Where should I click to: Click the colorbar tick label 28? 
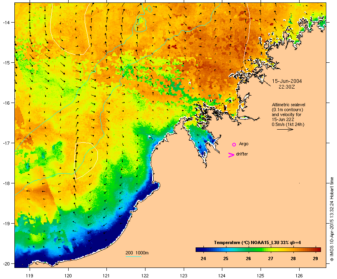pyautogui.click(x=293, y=258)
